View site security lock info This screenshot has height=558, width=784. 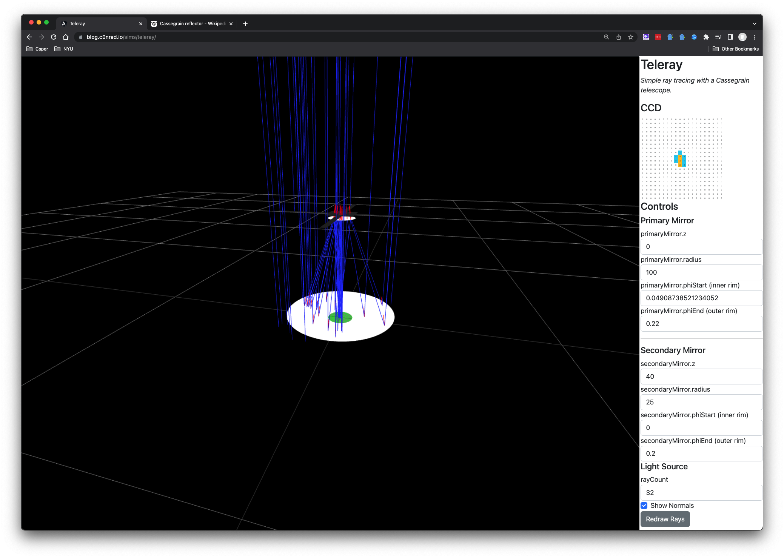(x=80, y=37)
